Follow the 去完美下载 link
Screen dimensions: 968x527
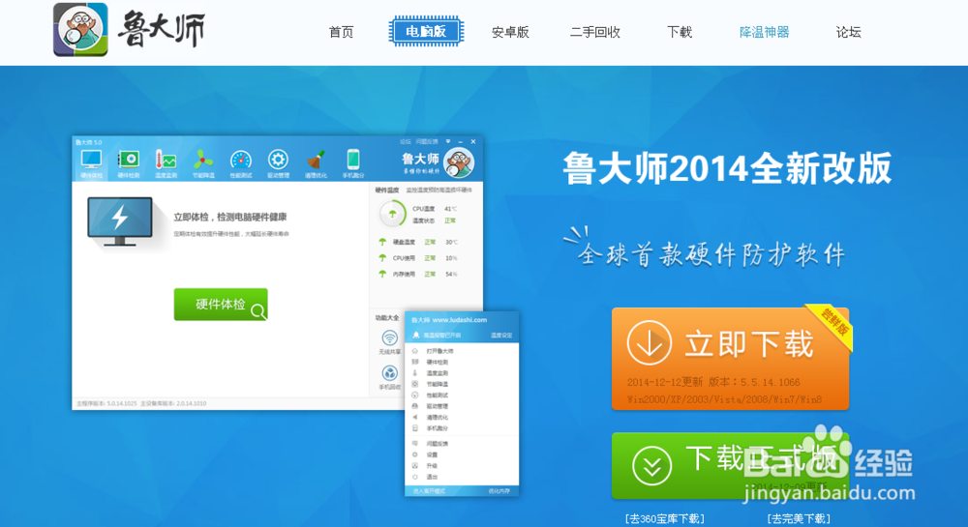click(x=799, y=518)
